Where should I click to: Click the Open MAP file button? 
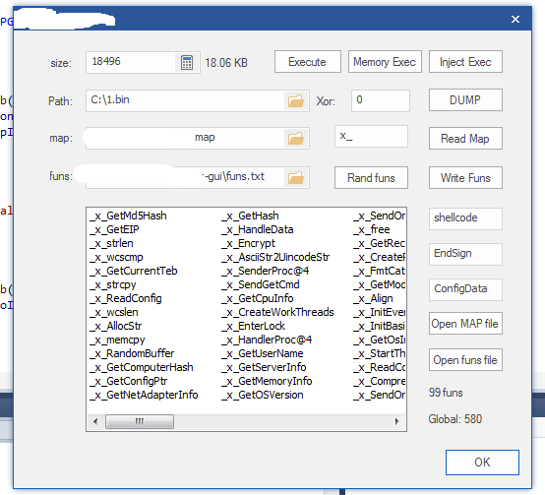tap(465, 324)
